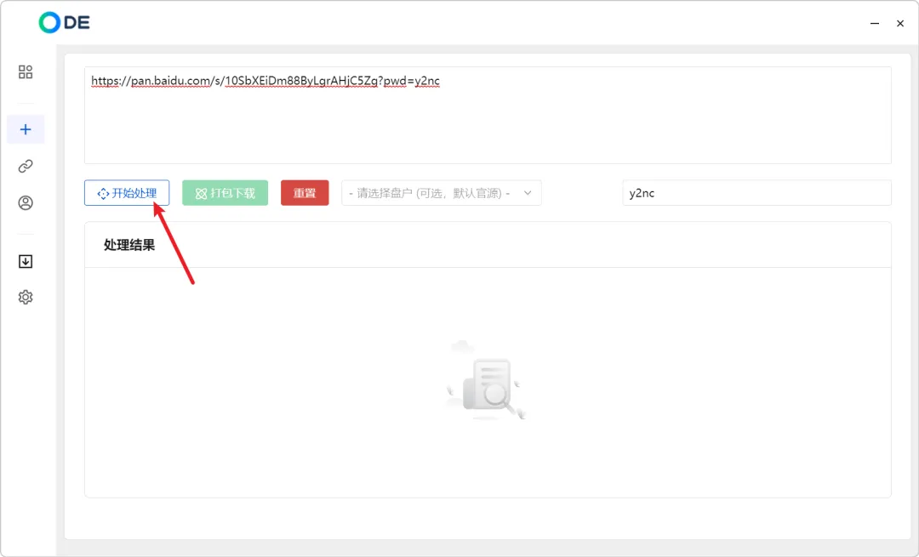Open the settings gear sidebar icon
The height and width of the screenshot is (557, 919).
click(26, 297)
